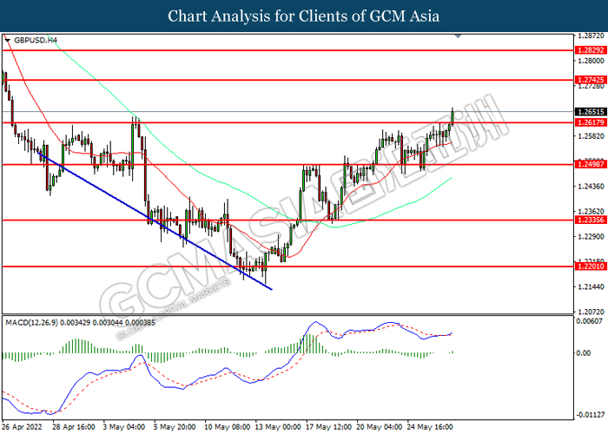Click the 26 Apr 2022 date label
This screenshot has height=434, width=608.
[22, 427]
